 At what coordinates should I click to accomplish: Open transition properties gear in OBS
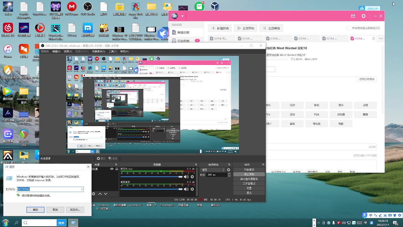coord(229,170)
